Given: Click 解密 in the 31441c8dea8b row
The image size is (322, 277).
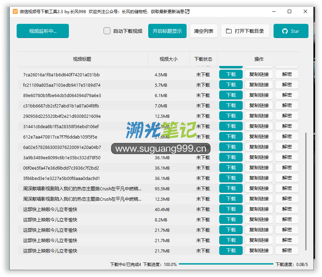Looking at the screenshot, I should point(287,126).
